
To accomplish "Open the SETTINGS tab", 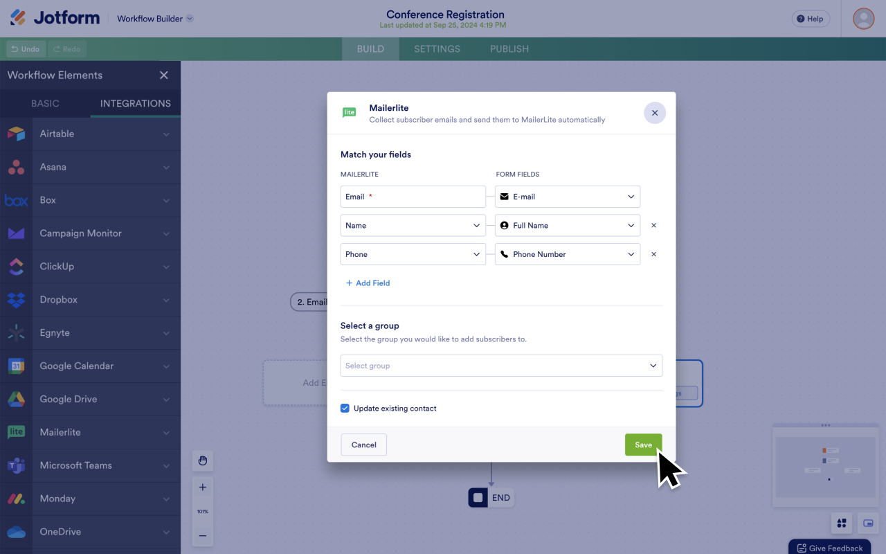I will point(437,49).
